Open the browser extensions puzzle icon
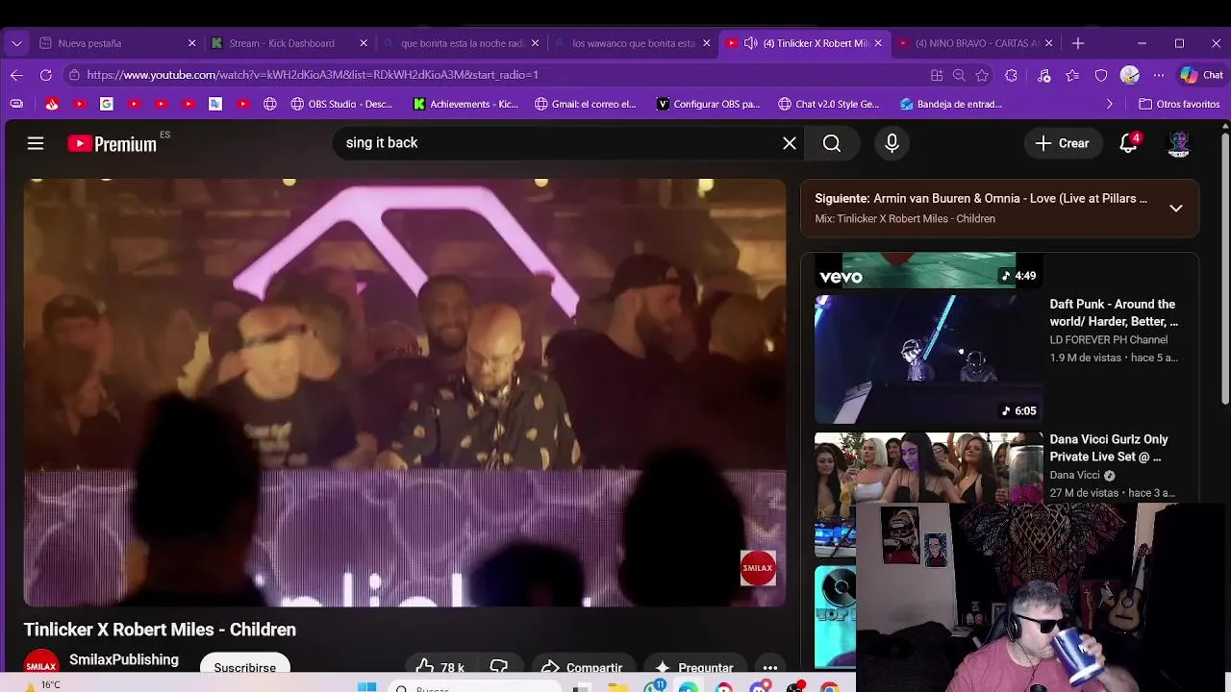The width and height of the screenshot is (1231, 692). [1011, 75]
